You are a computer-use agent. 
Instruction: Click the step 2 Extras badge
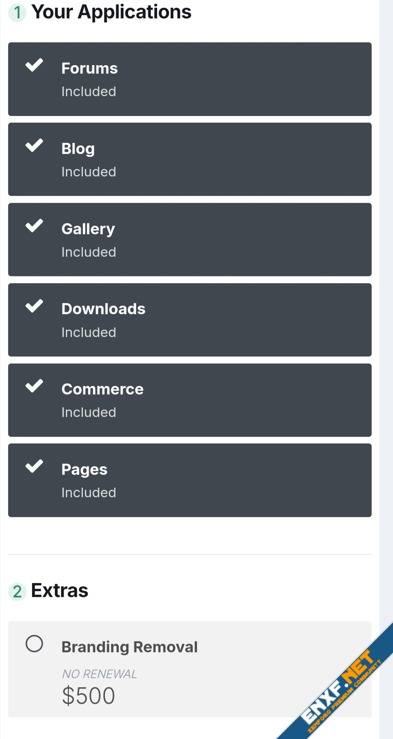point(17,592)
